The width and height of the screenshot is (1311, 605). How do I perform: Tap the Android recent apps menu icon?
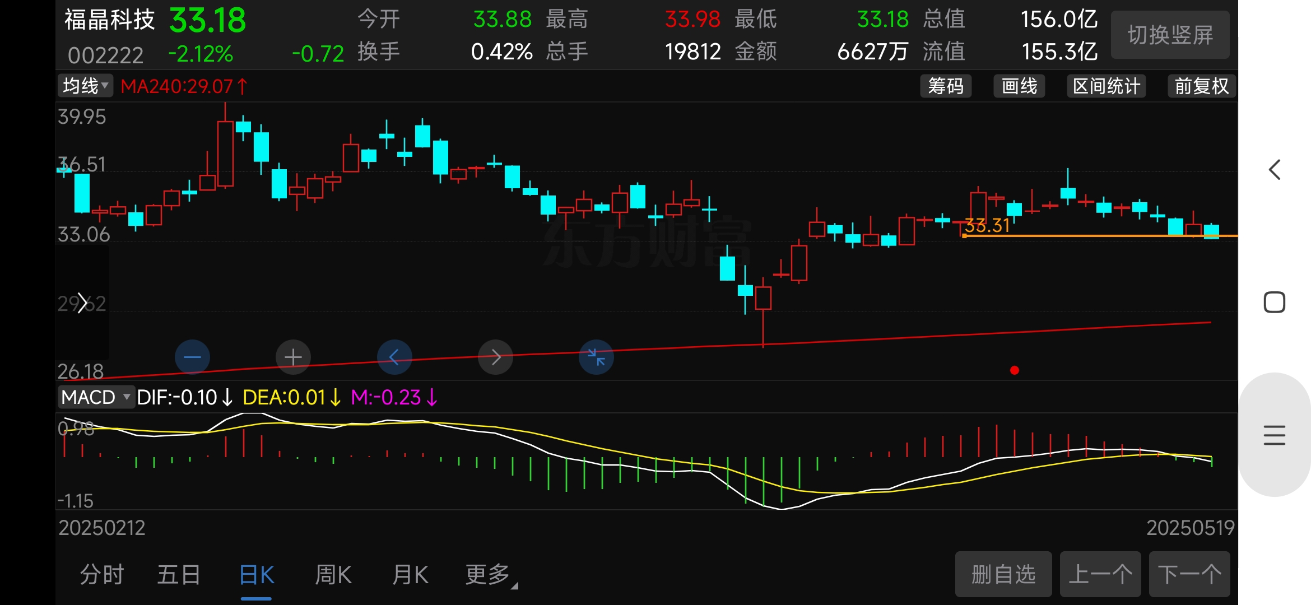point(1274,435)
